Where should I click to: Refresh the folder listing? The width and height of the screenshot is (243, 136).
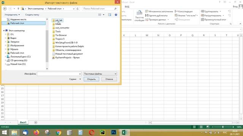coord(77,9)
